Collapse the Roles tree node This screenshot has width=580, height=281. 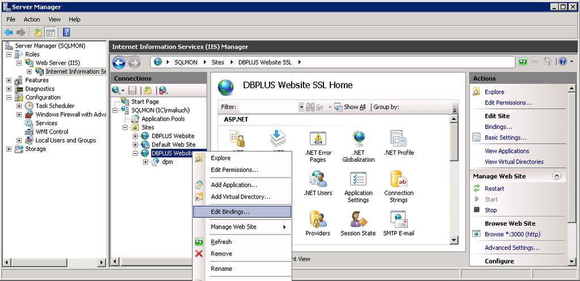coord(9,54)
